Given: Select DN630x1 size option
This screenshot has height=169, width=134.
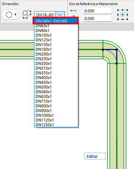Looking at the screenshot, I should [x=56, y=96].
